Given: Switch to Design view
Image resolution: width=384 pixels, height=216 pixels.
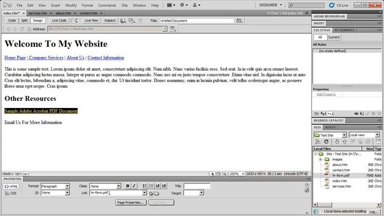Looking at the screenshot, I should (38, 20).
